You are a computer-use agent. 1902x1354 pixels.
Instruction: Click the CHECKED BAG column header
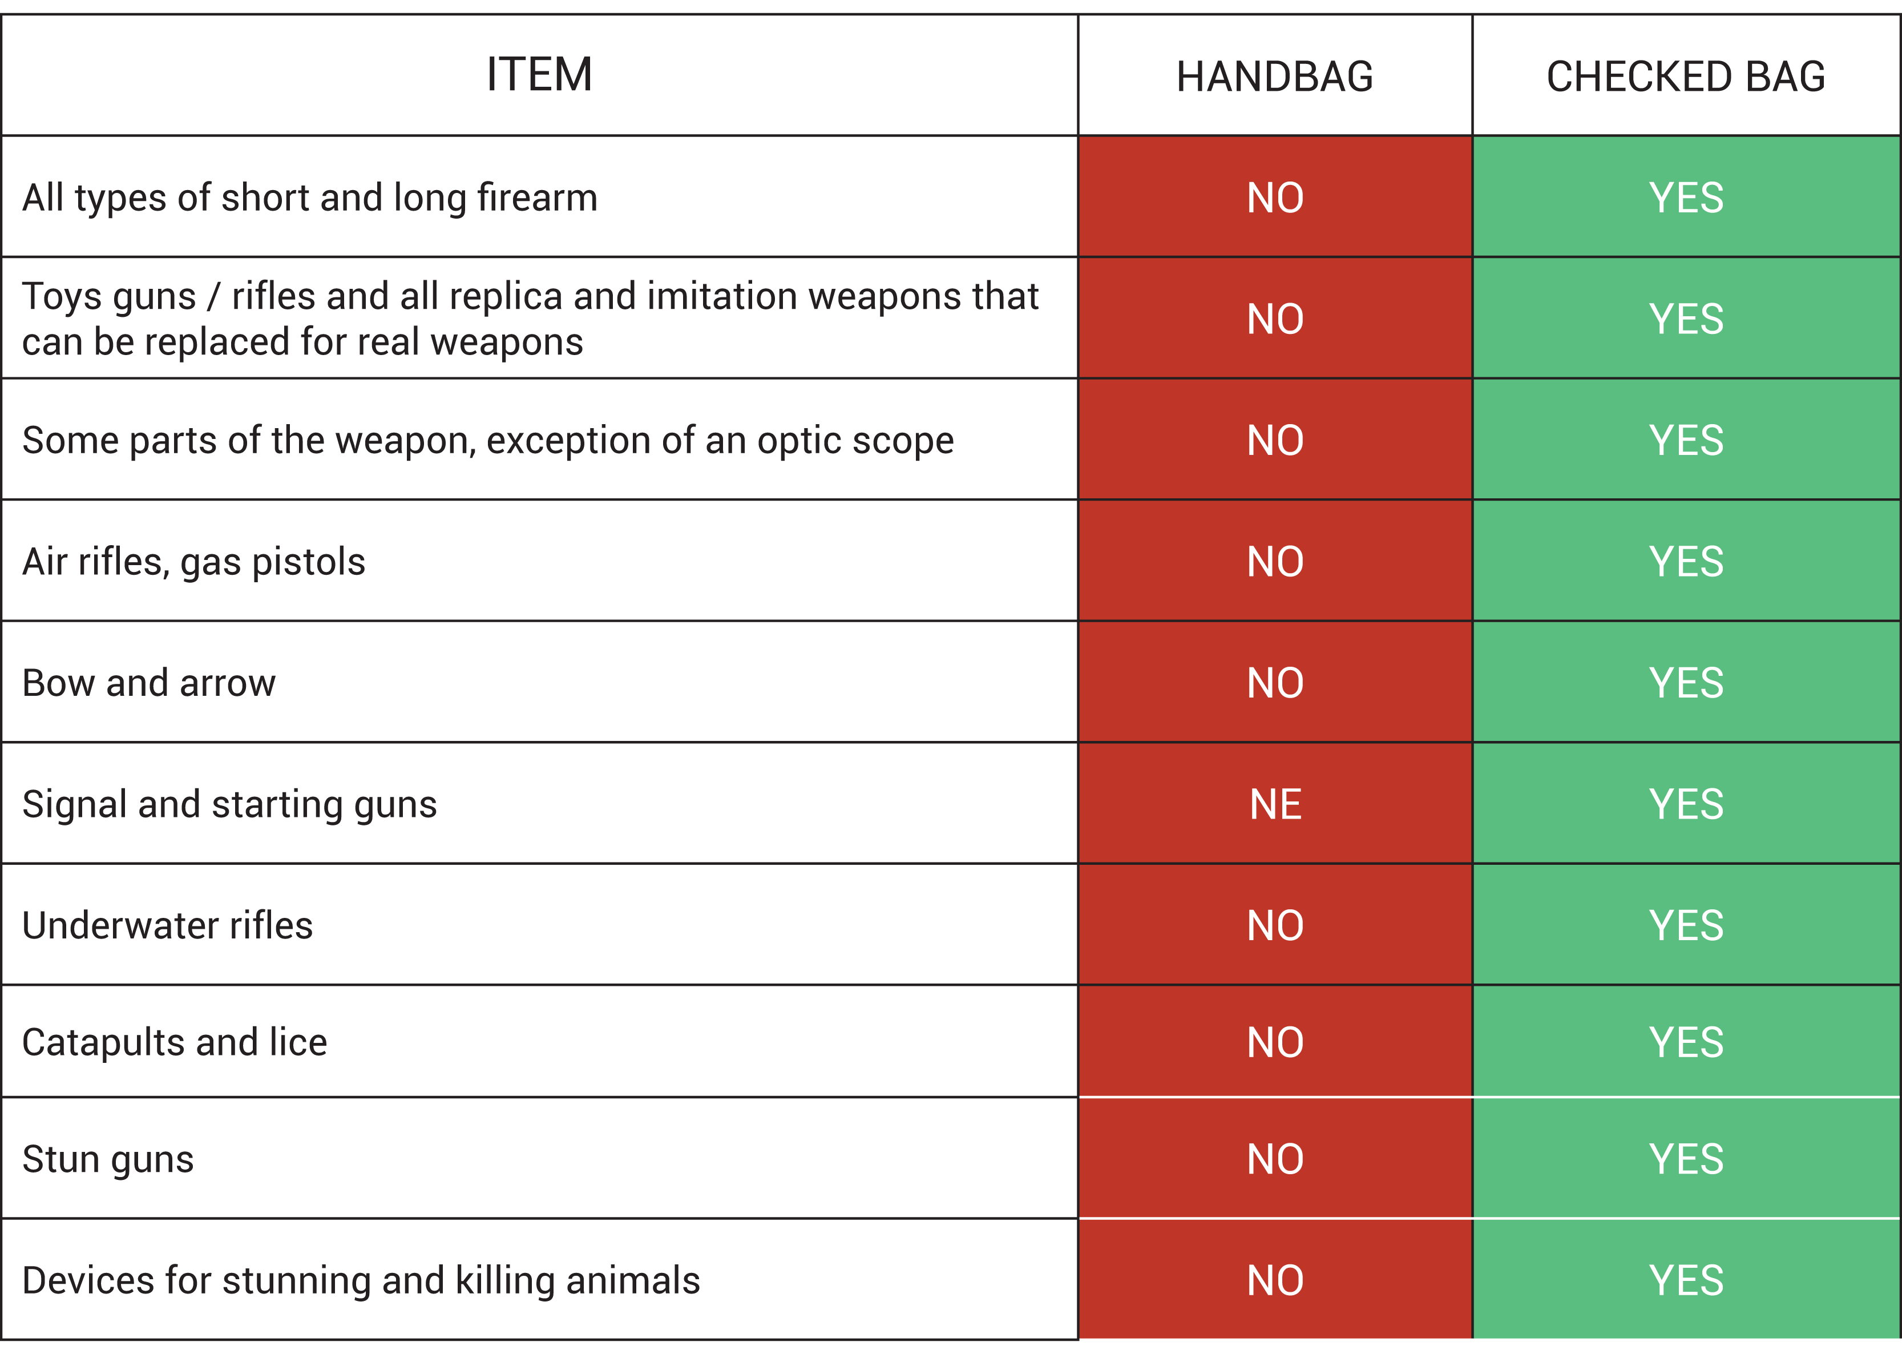(x=1685, y=76)
